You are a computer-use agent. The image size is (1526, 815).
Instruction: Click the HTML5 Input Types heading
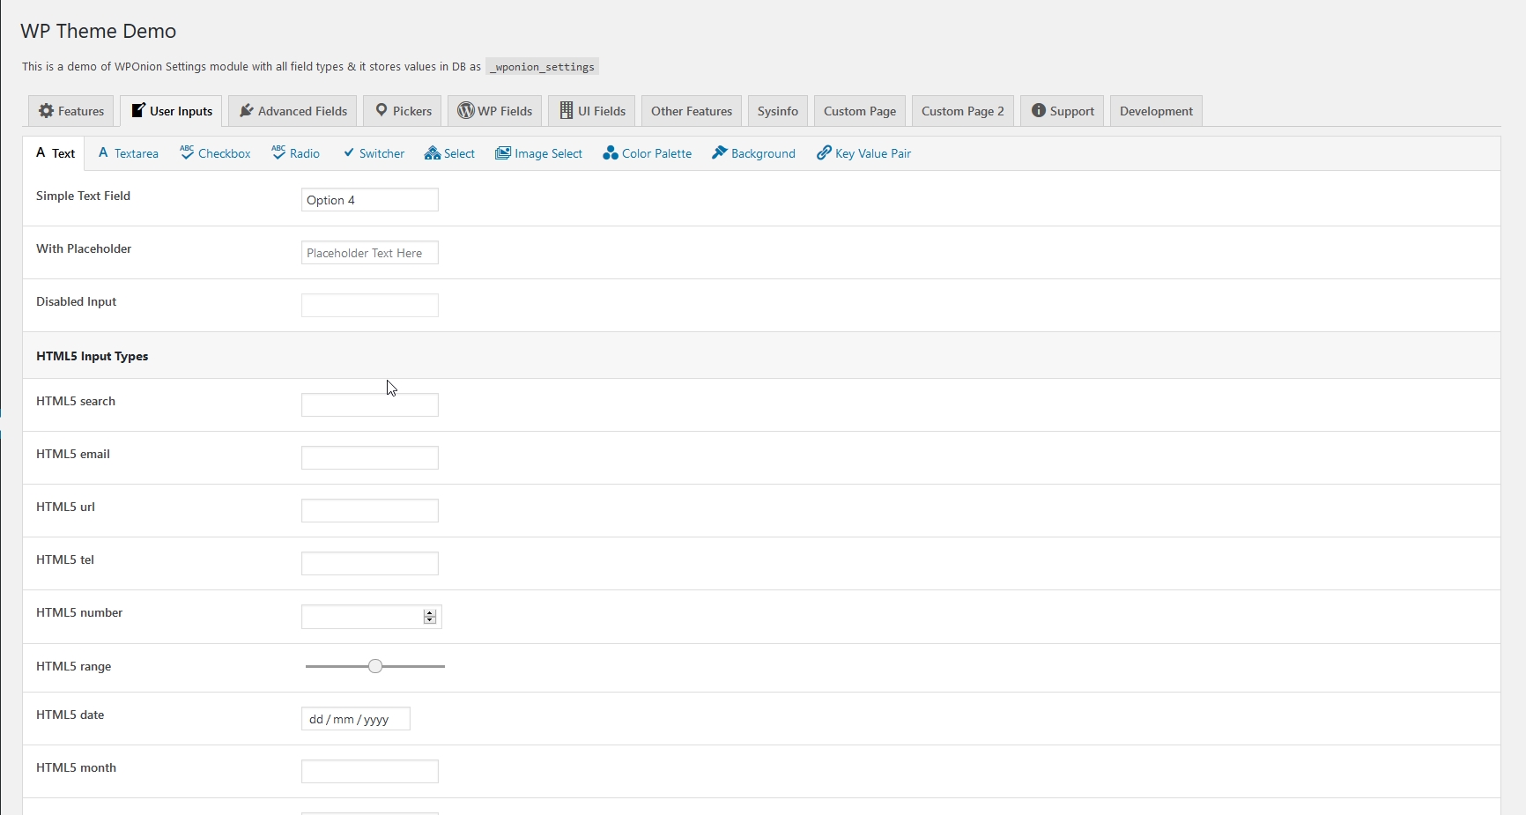[x=93, y=356]
